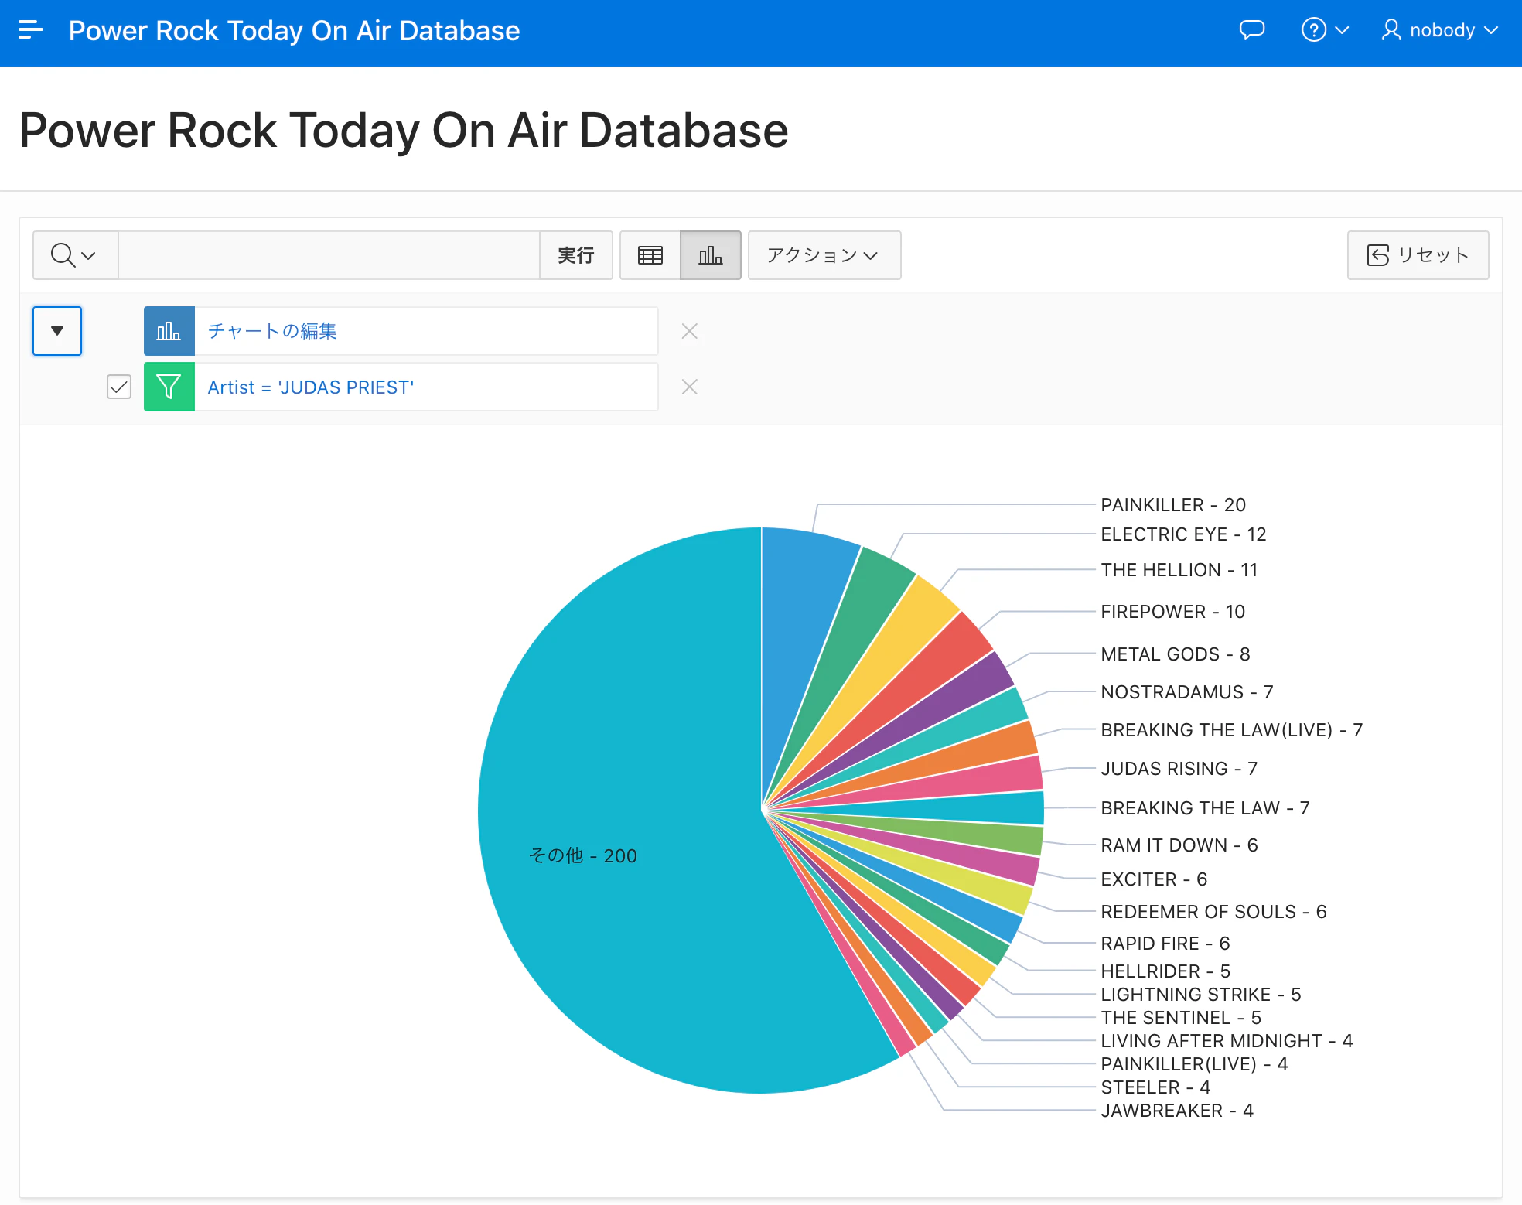Screen dimensions: 1522x1205
Task: Open the hamburger navigation menu
Action: 30,30
